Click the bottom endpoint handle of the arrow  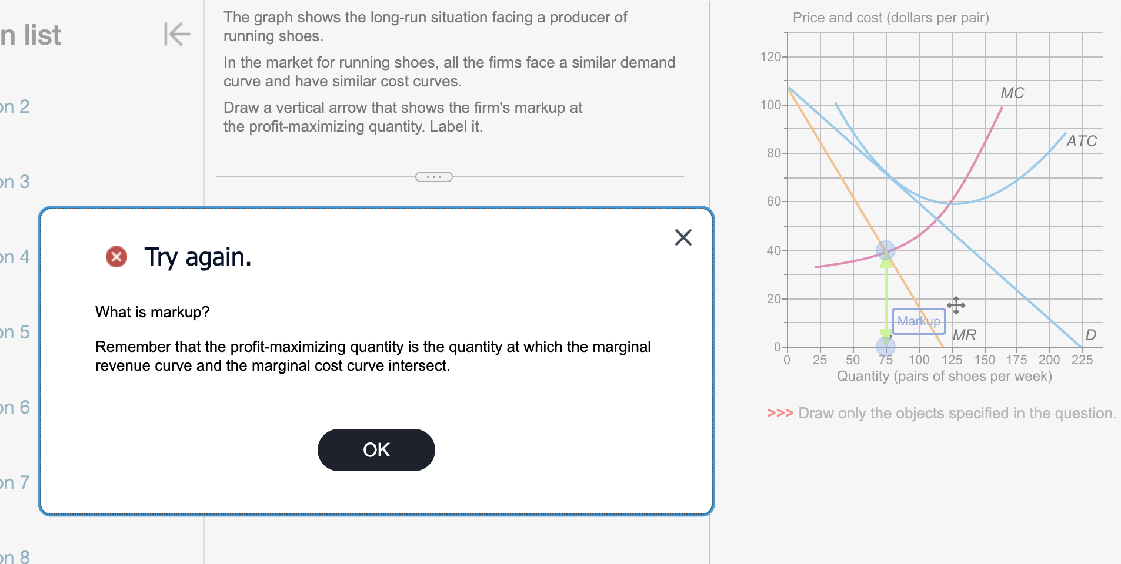[885, 345]
